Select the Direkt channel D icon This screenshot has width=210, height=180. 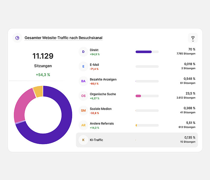point(83,52)
